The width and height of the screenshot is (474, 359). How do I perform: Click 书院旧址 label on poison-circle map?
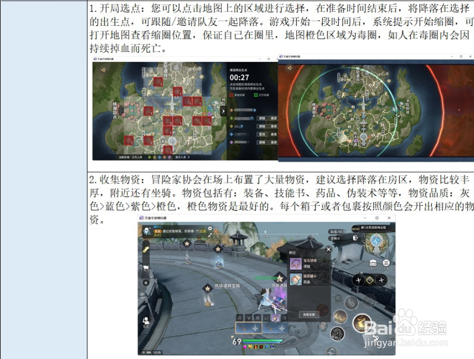pos(408,106)
